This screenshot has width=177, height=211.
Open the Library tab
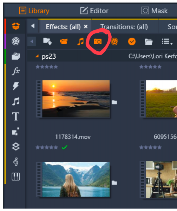click(x=34, y=11)
